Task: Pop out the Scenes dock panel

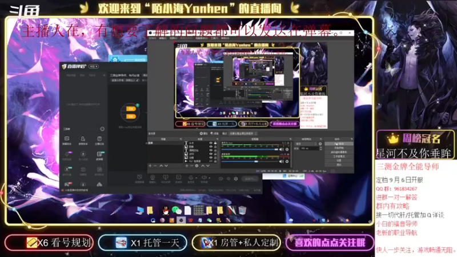Action: coord(181,139)
